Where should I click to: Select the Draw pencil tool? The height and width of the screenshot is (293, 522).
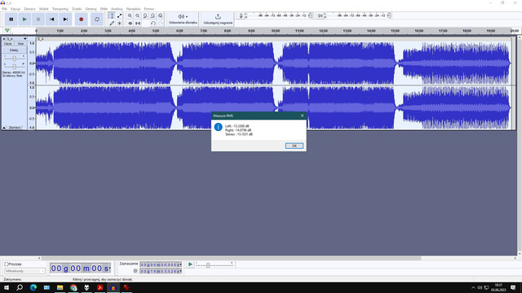[x=112, y=24]
